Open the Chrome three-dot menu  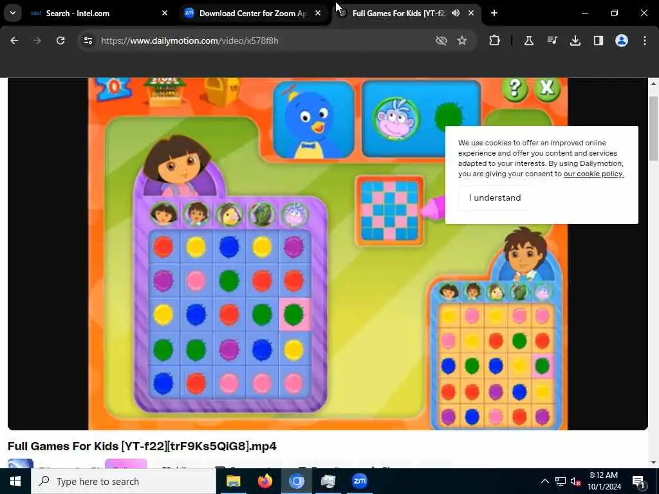[x=645, y=41]
